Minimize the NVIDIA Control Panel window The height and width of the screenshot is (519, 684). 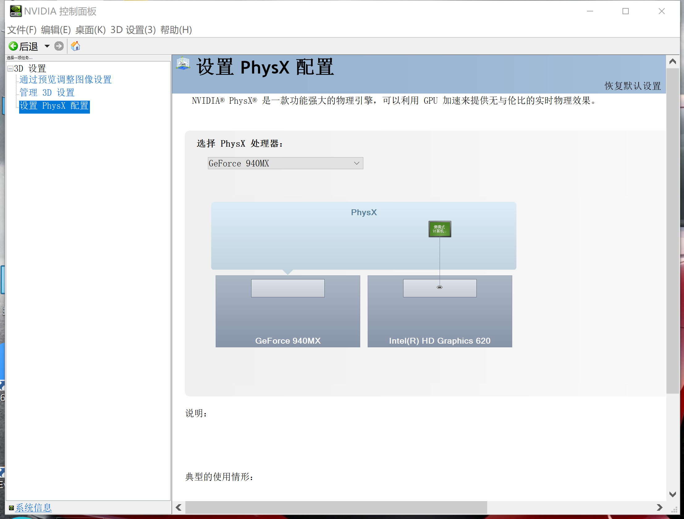pos(590,11)
